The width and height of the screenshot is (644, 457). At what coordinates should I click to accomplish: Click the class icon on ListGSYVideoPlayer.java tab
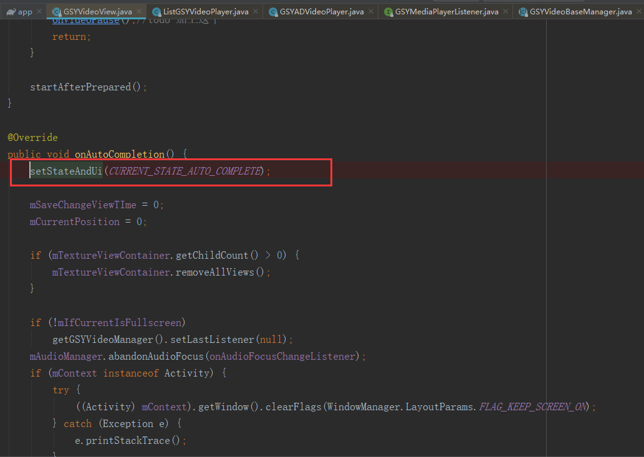[x=156, y=11]
